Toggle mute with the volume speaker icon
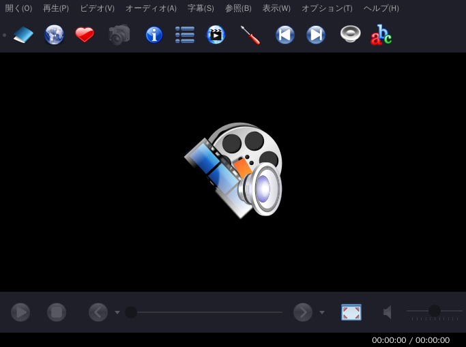 [x=388, y=312]
